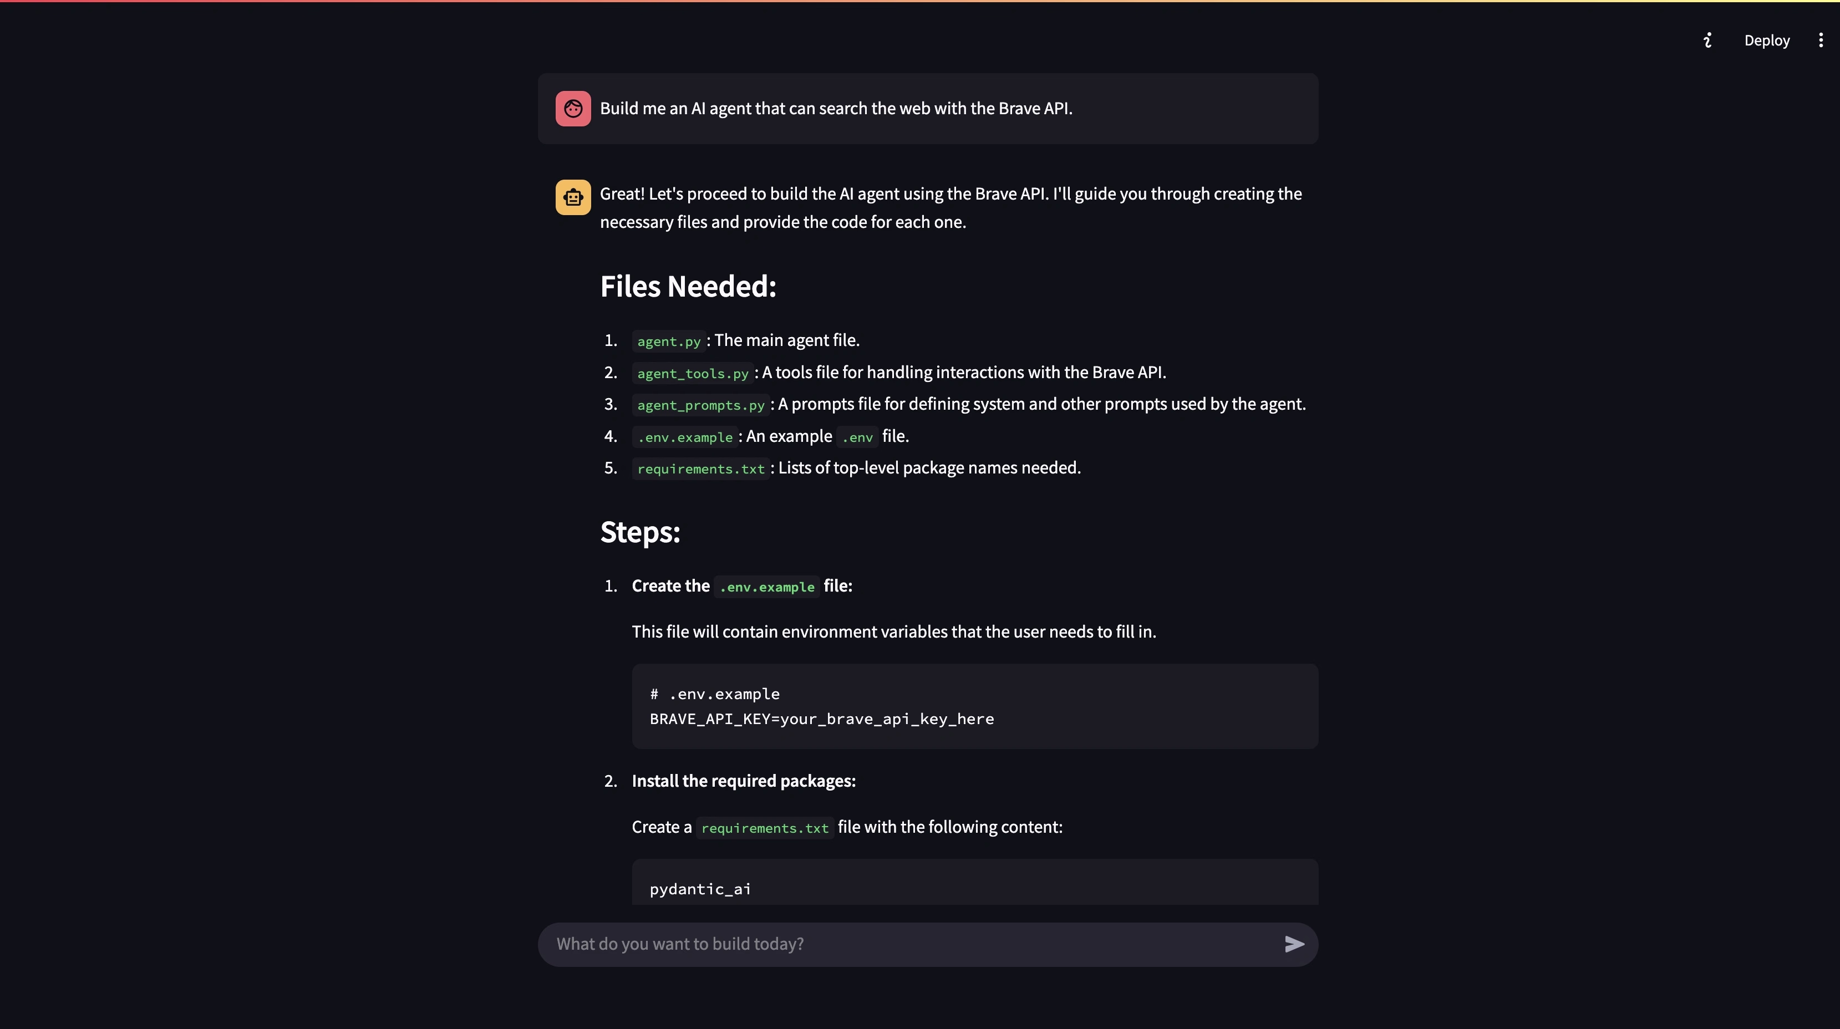The image size is (1840, 1029).
Task: Expand the user message bubble about Brave API
Action: coord(928,109)
